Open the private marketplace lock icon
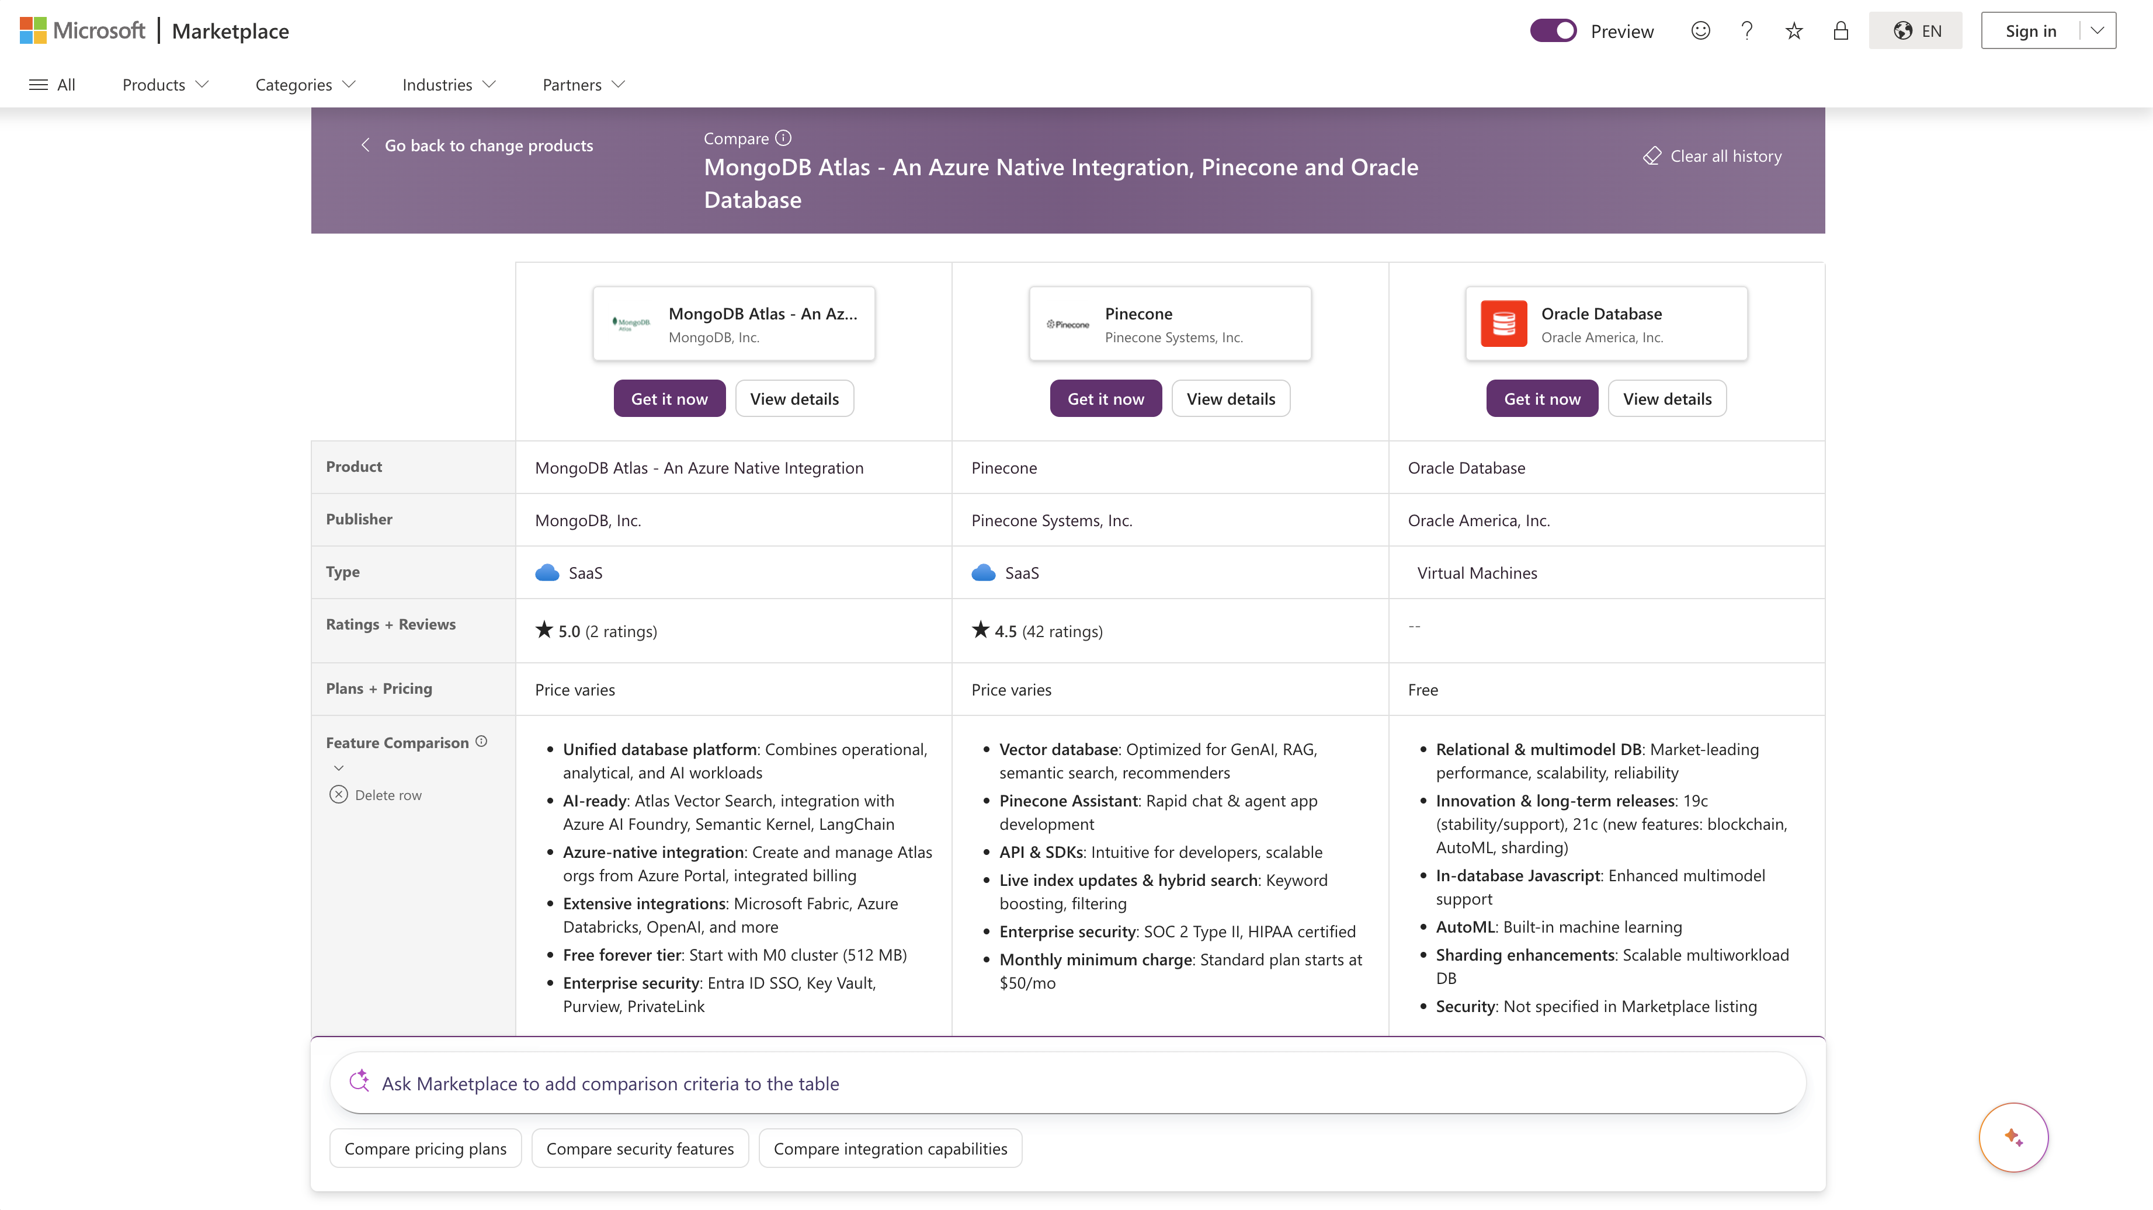Image resolution: width=2153 pixels, height=1210 pixels. (1841, 31)
